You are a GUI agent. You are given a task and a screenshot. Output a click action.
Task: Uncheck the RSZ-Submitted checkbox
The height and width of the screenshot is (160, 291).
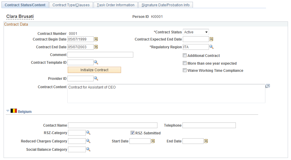click(132, 133)
